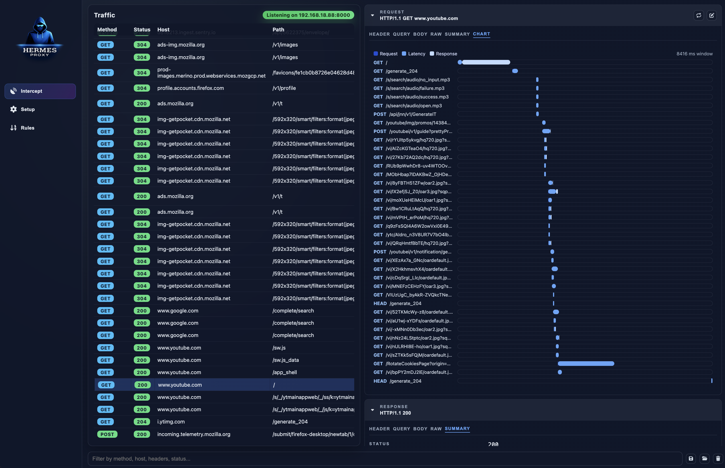Click the /generate_204 GET chart marker

tap(515, 71)
